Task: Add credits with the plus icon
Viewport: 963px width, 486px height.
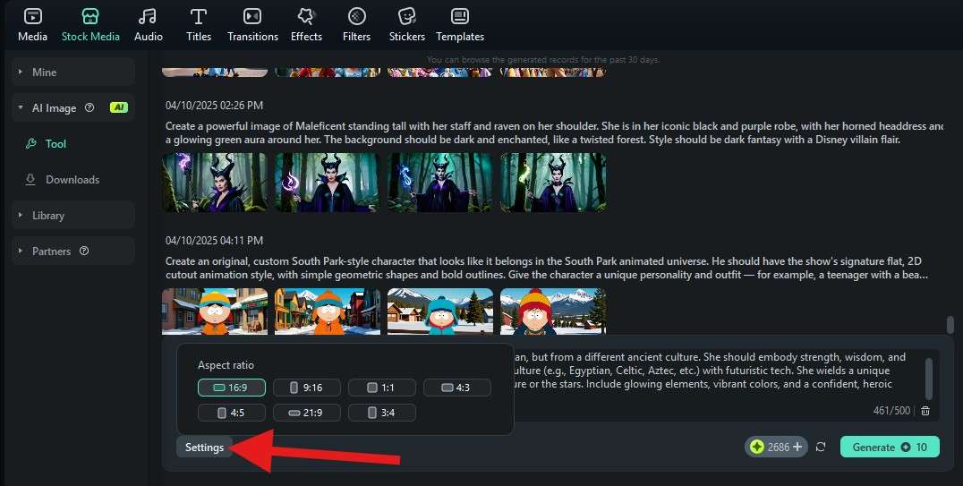Action: (x=797, y=447)
